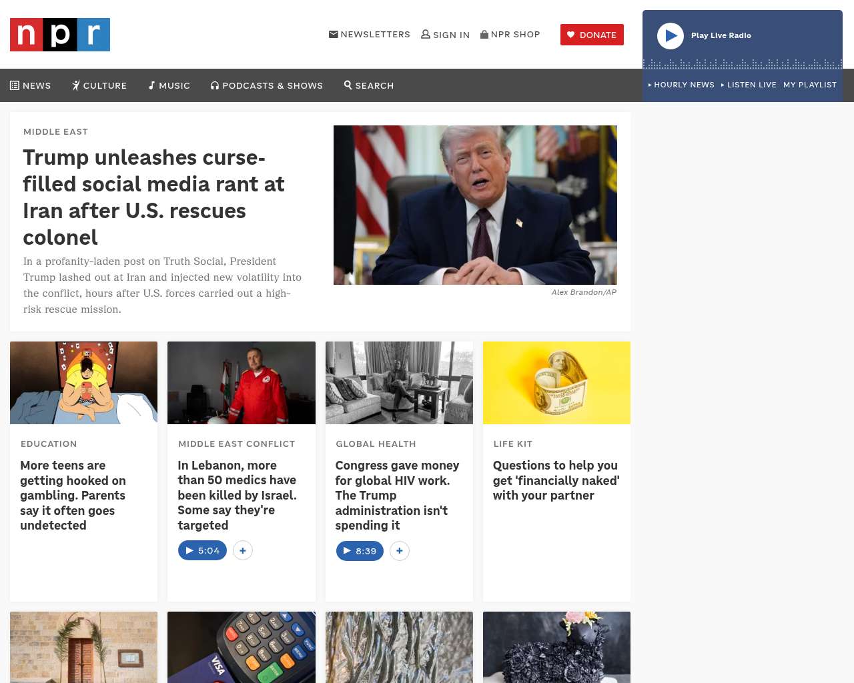854x683 pixels.
Task: Open Newsletters envelope link
Action: click(x=370, y=34)
